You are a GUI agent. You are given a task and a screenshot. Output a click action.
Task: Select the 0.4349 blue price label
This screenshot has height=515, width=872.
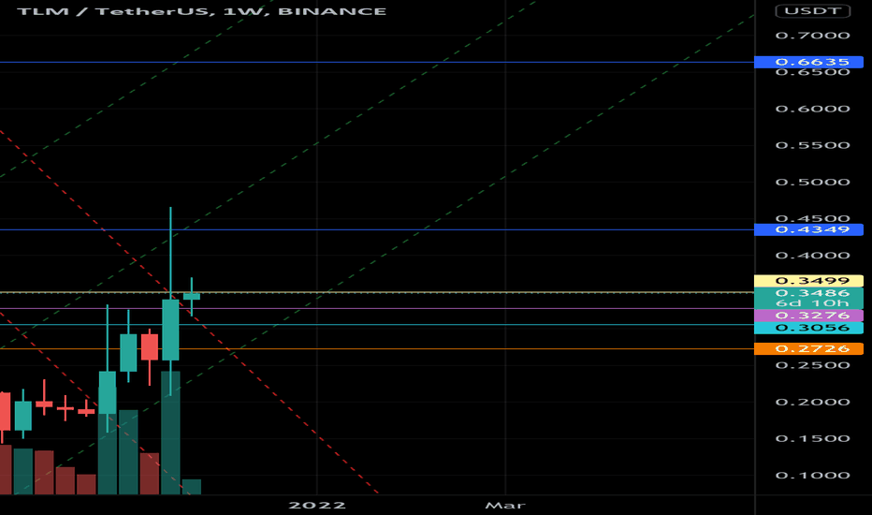[x=808, y=229]
